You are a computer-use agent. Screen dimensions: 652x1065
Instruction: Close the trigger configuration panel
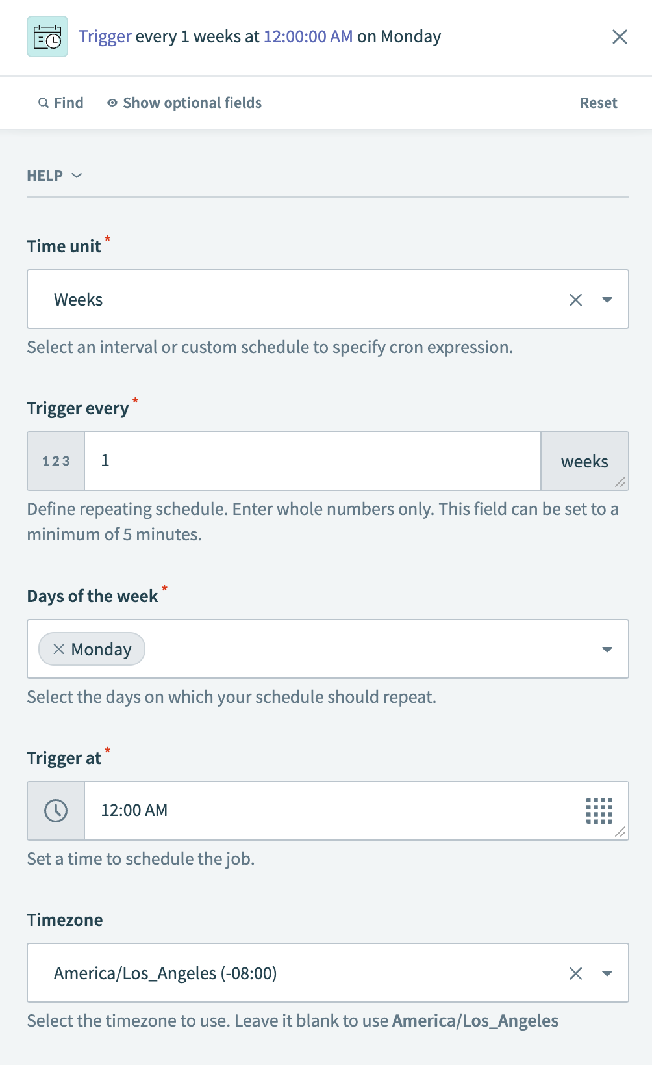tap(620, 37)
